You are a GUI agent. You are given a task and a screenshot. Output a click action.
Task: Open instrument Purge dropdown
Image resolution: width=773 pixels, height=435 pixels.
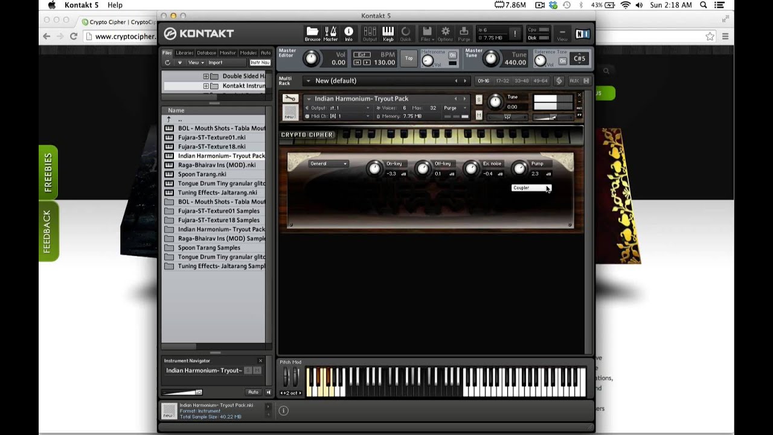[455, 108]
